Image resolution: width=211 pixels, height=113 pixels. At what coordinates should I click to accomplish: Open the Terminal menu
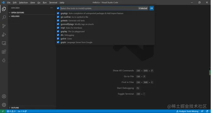point(53,2)
